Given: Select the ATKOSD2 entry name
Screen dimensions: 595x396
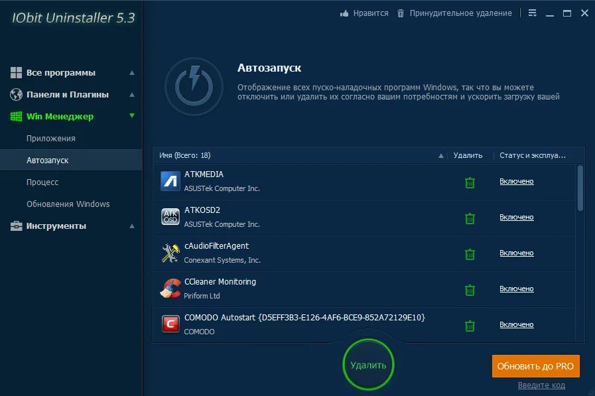Looking at the screenshot, I should [202, 210].
